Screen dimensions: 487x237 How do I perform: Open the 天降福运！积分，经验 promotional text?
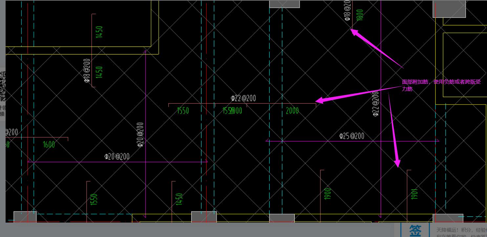tap(461, 230)
